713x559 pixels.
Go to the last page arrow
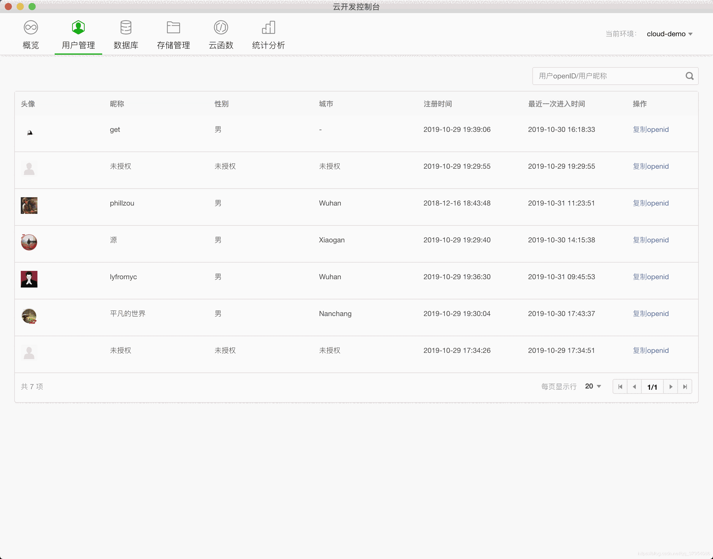coord(685,386)
